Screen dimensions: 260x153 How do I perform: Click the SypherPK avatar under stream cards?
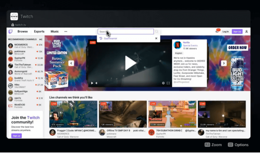click(x=151, y=132)
